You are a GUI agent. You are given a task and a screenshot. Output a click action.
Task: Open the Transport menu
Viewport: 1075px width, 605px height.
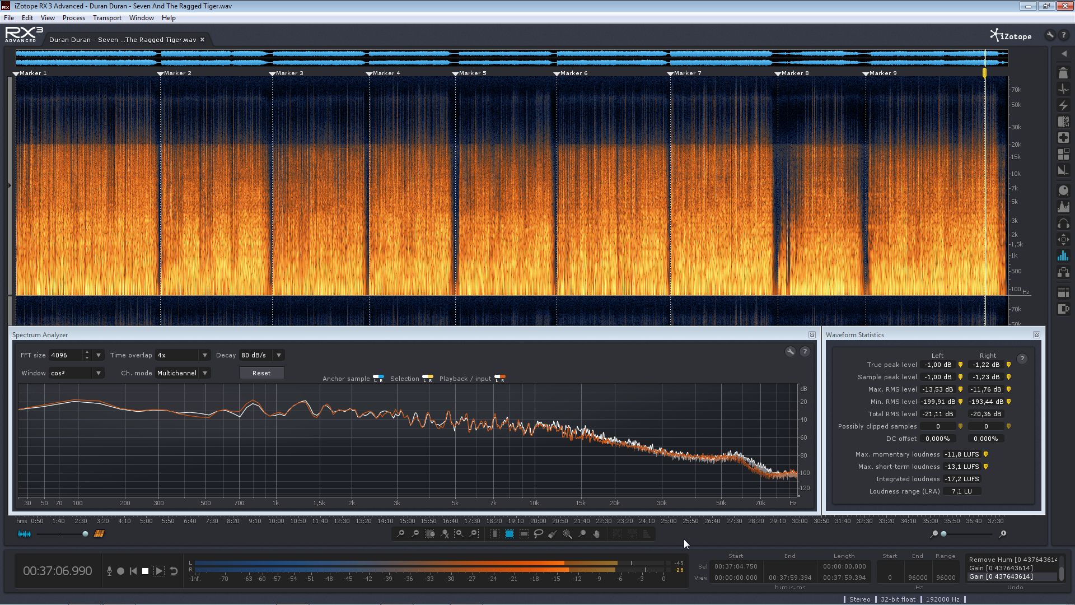[107, 18]
